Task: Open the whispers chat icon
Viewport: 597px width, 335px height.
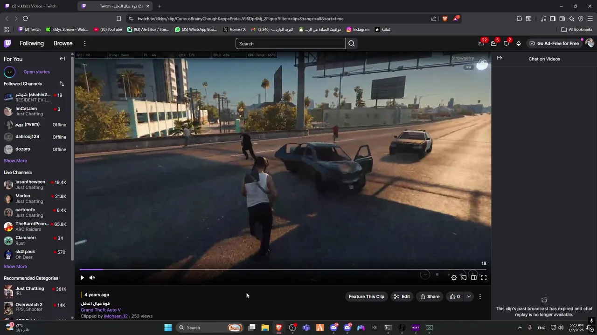Action: pos(506,43)
